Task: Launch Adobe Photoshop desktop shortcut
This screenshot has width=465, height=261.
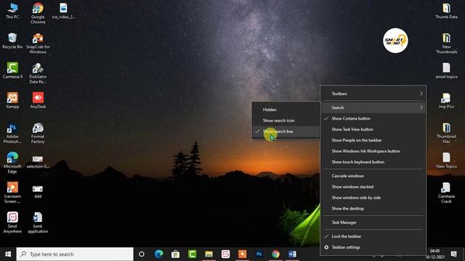Action: [x=12, y=133]
